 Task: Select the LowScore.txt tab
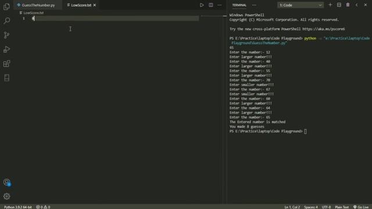click(81, 5)
